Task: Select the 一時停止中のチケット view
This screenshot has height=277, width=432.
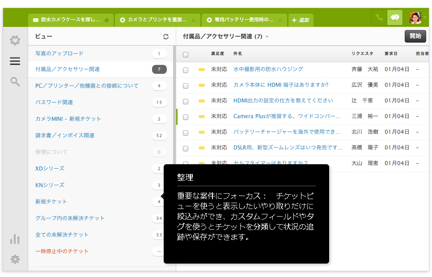Action: click(x=62, y=251)
